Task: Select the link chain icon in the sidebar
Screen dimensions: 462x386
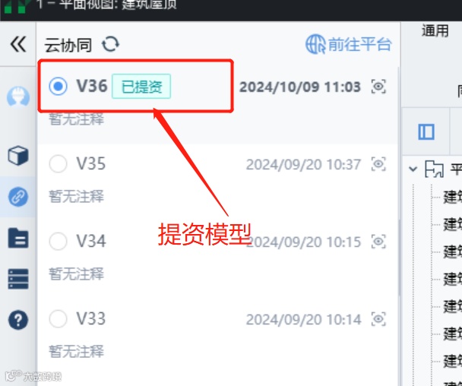Action: (x=18, y=197)
